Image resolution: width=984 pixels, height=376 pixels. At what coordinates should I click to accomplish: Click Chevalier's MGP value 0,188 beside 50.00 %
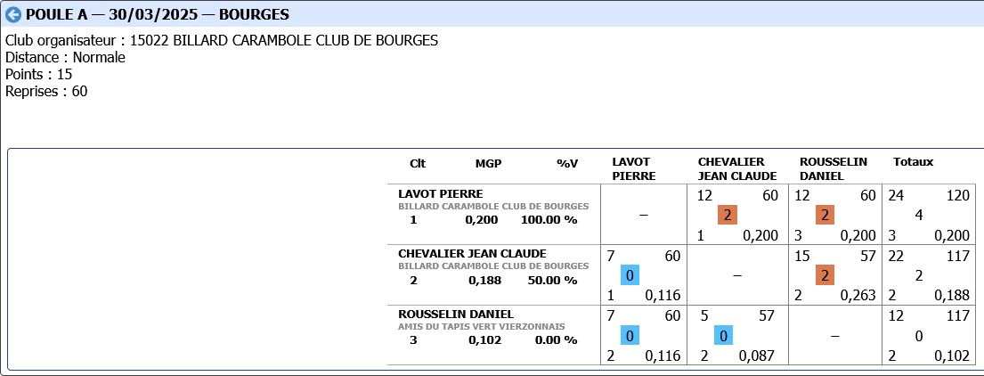coord(485,280)
